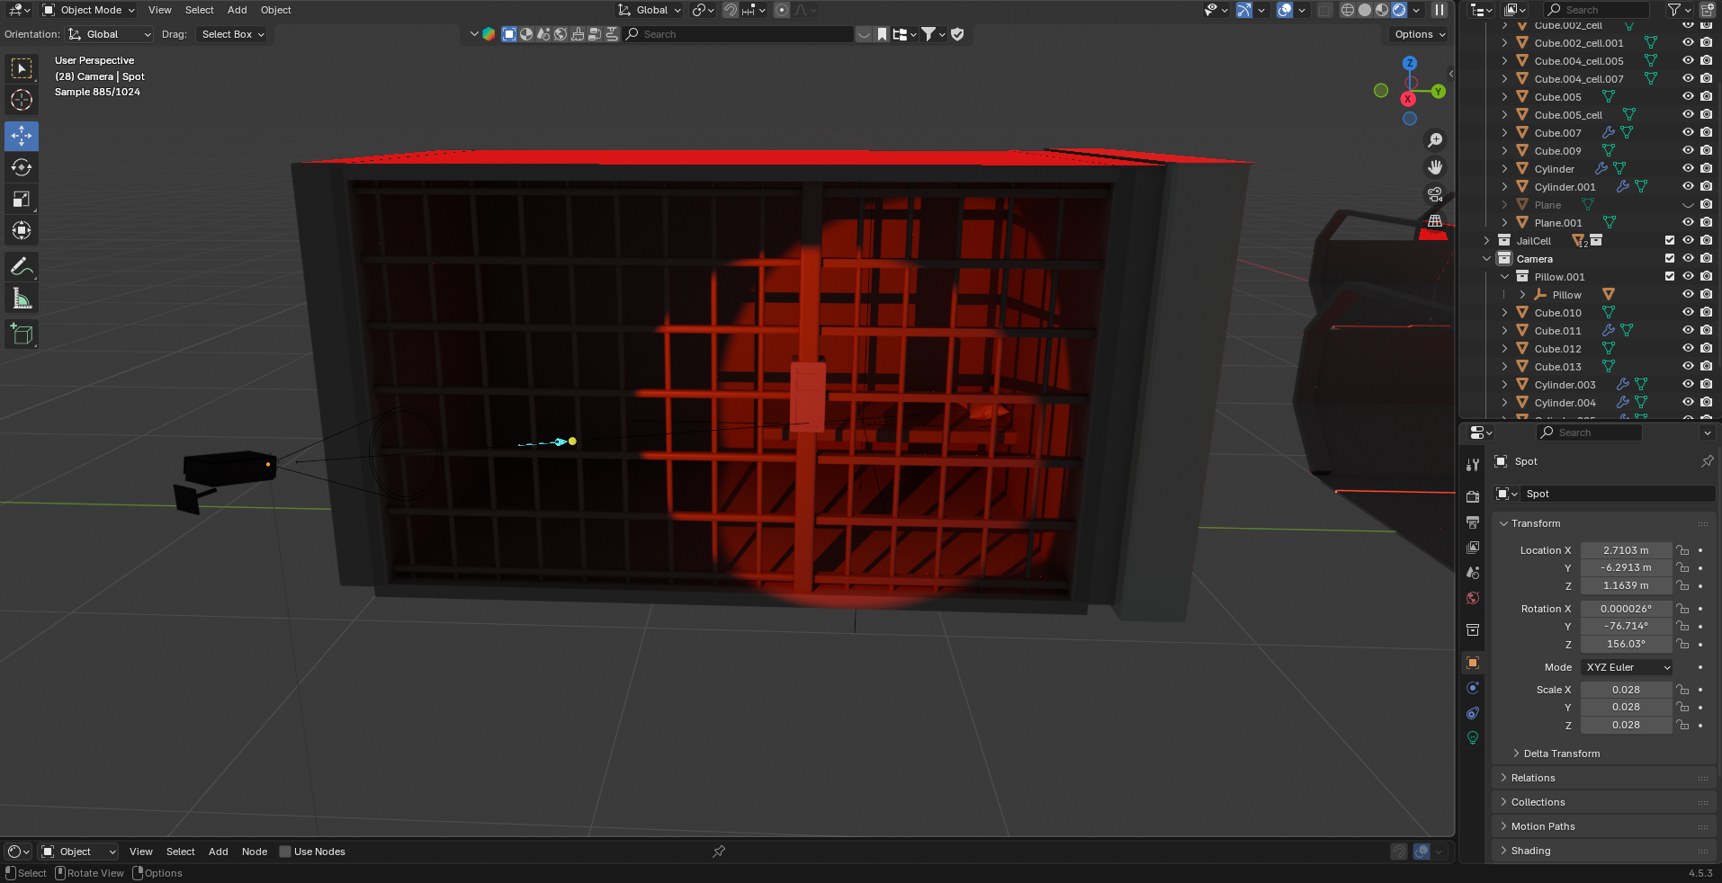Open the Object Data light properties tab

[x=1473, y=738]
